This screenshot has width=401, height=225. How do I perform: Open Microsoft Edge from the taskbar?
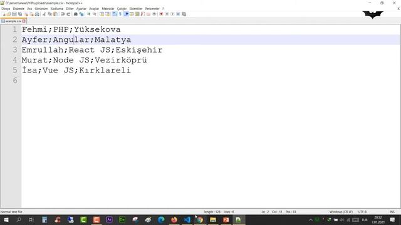click(161, 219)
